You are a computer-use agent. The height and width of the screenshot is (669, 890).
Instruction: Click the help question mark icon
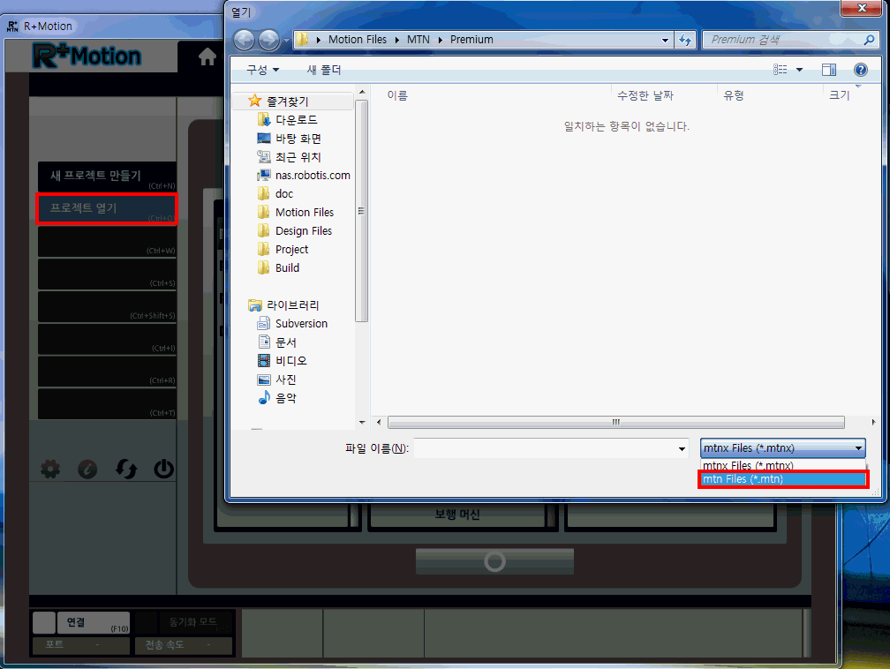pos(860,70)
